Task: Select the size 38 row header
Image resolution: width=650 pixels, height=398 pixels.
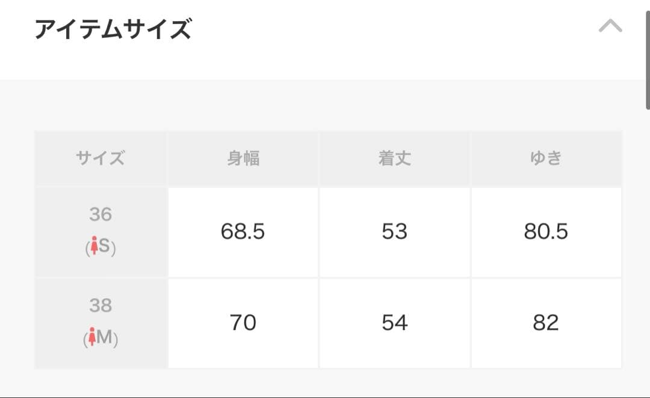Action: 101,323
